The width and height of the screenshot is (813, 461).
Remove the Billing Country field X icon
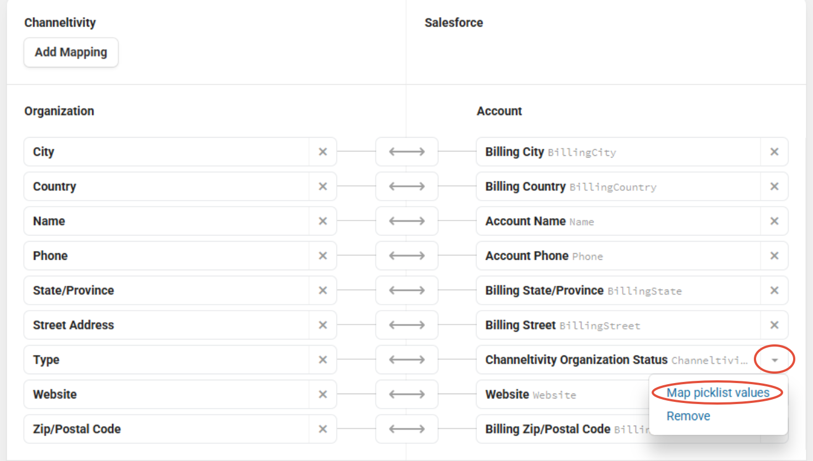tap(774, 186)
